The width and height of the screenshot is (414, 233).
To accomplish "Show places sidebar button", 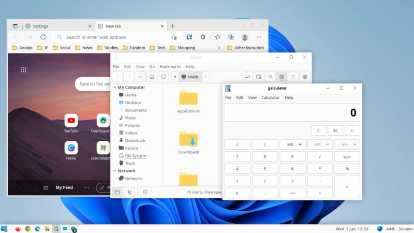I will click(117, 192).
